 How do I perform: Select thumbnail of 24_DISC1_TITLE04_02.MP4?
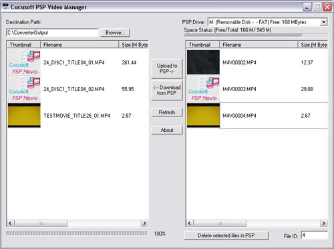click(x=24, y=89)
